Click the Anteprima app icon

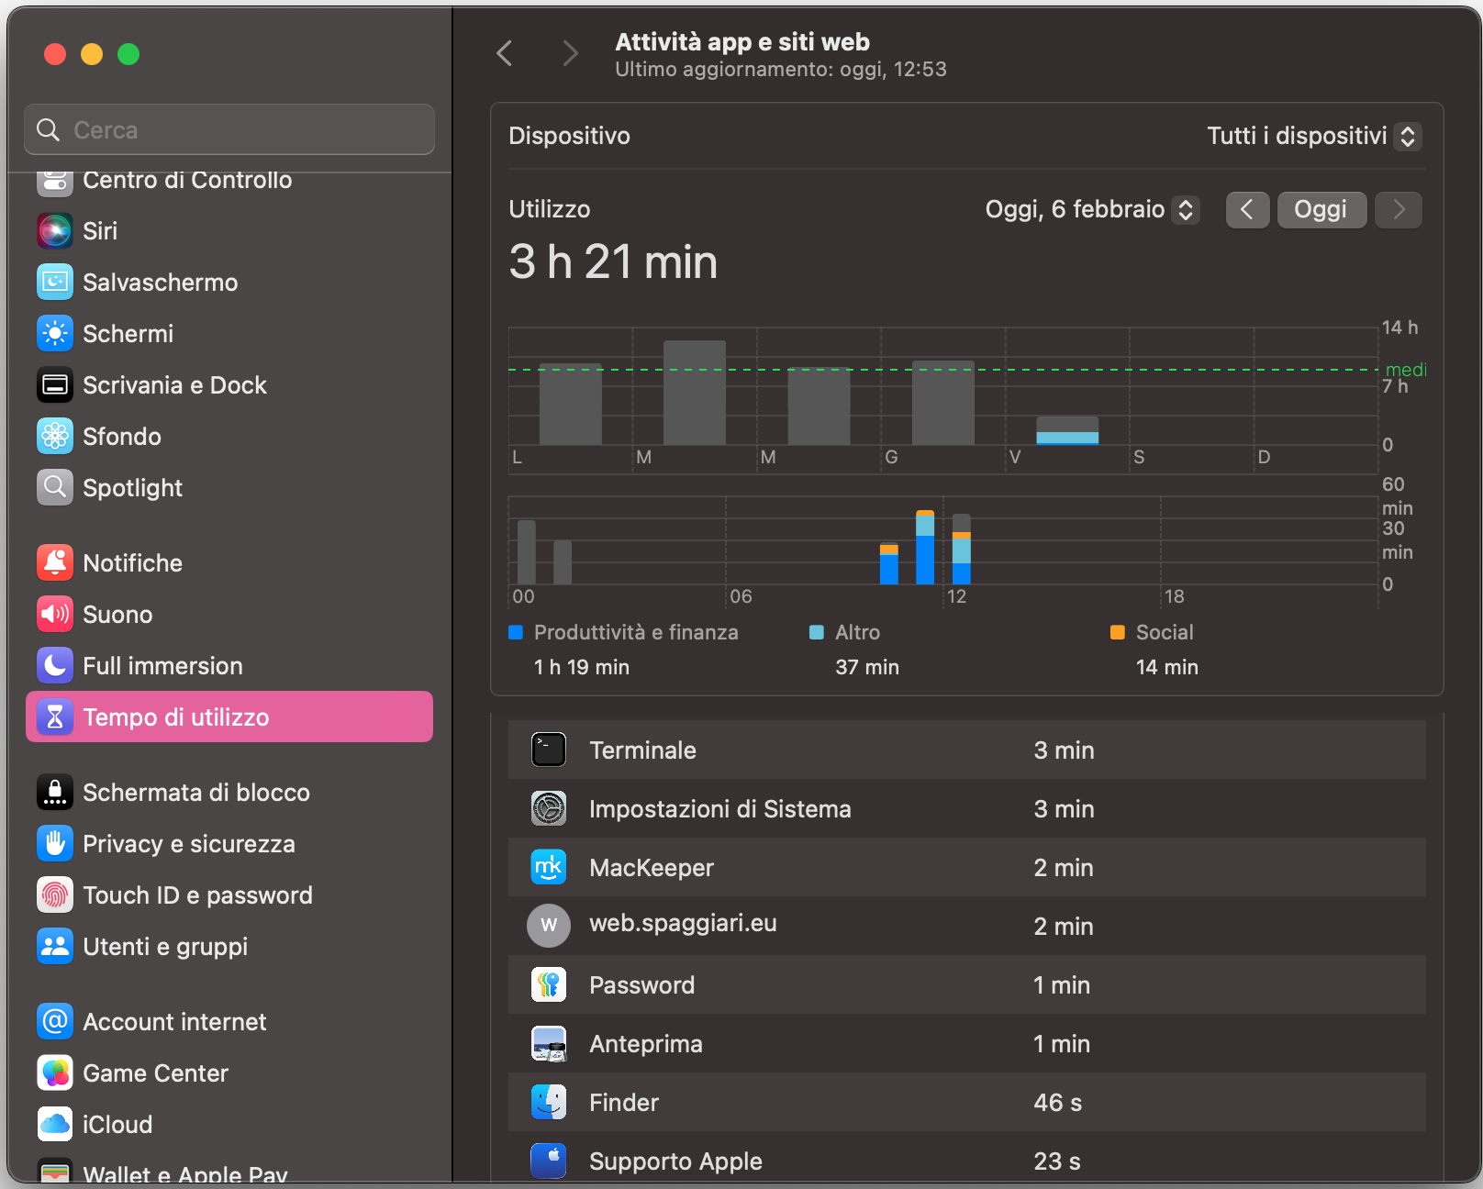(548, 1043)
